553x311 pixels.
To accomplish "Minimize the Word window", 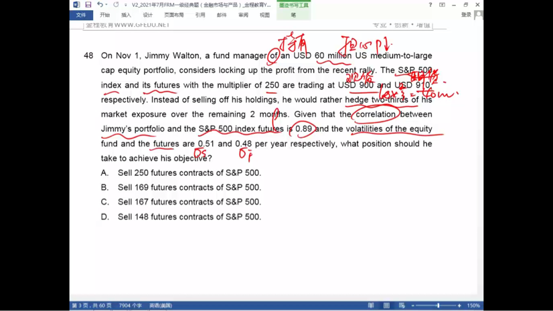I will [x=454, y=5].
